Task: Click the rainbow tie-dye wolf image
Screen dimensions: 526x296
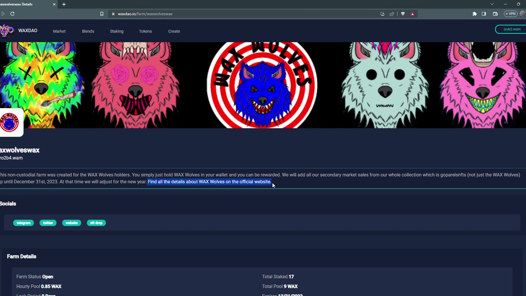Action: tap(41, 85)
